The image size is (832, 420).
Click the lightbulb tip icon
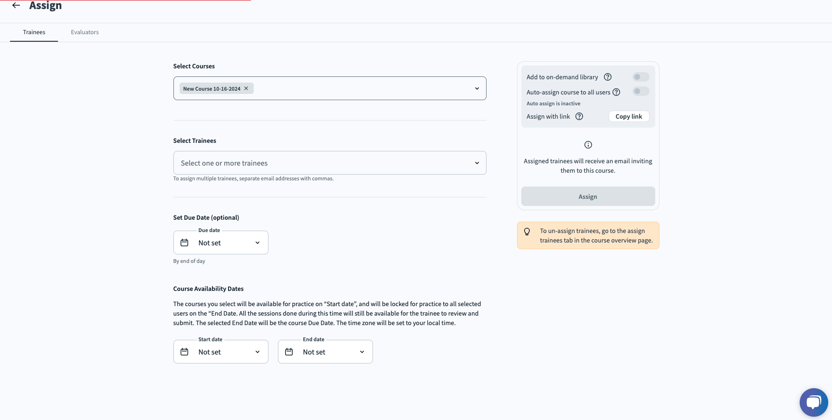(527, 232)
